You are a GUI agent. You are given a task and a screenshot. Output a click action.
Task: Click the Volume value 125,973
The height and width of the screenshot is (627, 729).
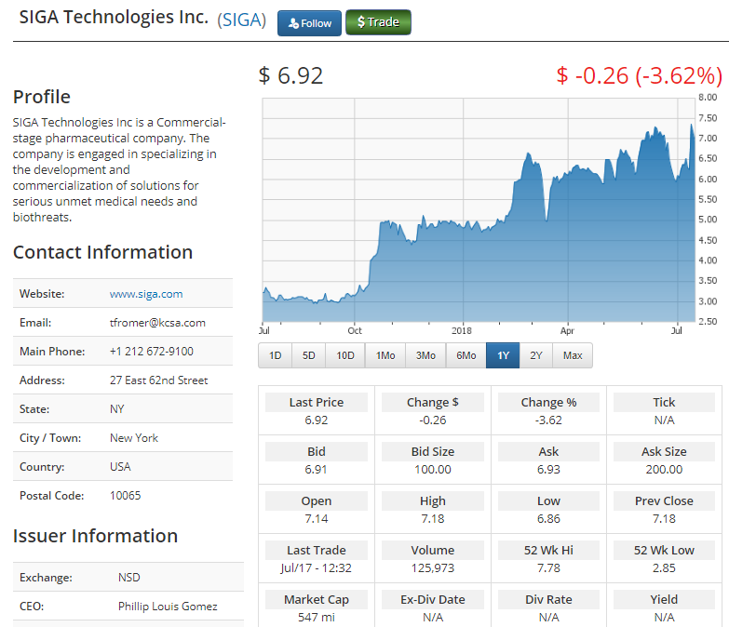pyautogui.click(x=432, y=568)
